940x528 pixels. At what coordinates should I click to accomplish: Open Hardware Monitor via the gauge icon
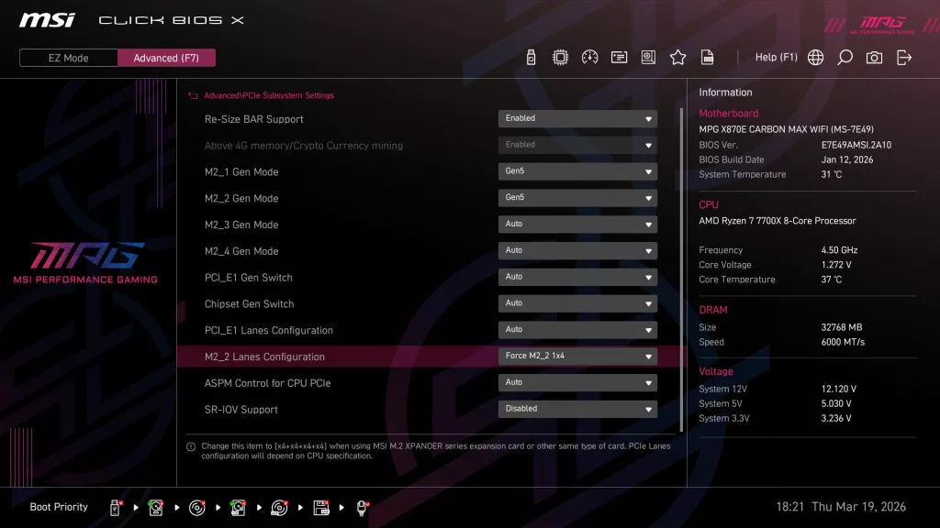point(589,57)
